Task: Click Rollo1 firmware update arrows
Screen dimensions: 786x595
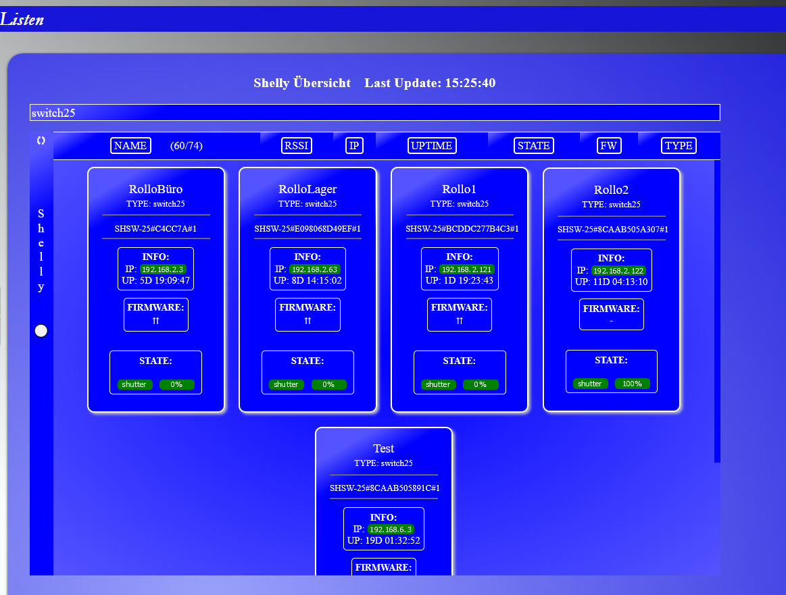Action: 460,321
